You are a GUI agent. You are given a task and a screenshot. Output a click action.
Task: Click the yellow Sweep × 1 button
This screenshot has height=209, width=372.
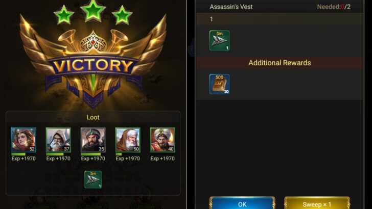(317, 203)
